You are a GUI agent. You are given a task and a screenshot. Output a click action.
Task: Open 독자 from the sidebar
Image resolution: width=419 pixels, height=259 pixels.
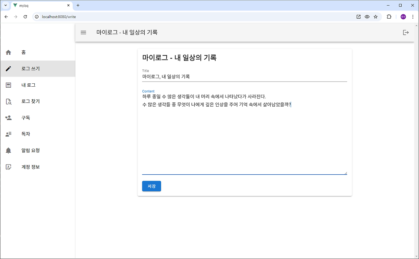[x=38, y=134]
